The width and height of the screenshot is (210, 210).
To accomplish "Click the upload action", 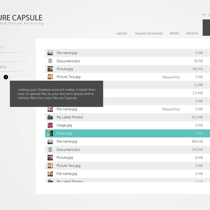I will click(121, 33).
